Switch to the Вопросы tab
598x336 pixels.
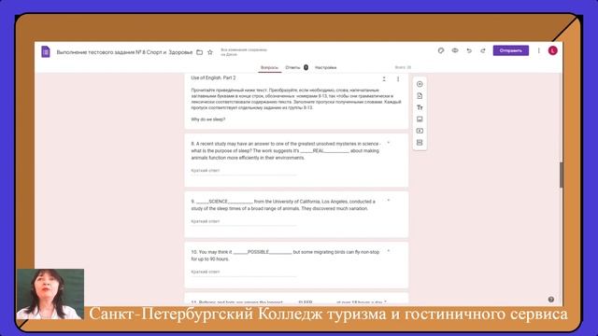click(269, 67)
